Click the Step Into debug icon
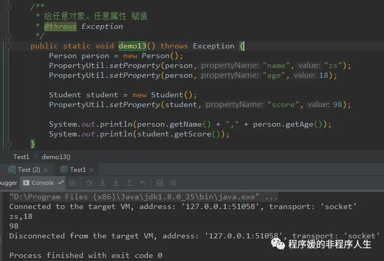 click(116, 183)
